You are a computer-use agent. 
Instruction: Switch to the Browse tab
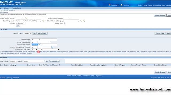click(x=6, y=8)
